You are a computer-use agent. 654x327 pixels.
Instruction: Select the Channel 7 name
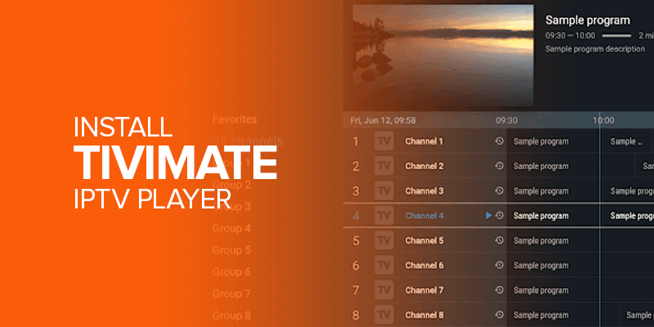pos(424,290)
